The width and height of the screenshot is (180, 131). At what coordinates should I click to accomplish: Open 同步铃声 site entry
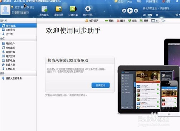18,52
